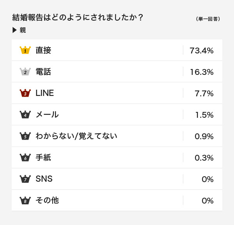
Task: Click the rank 4 crown beside メール
Action: (x=25, y=114)
